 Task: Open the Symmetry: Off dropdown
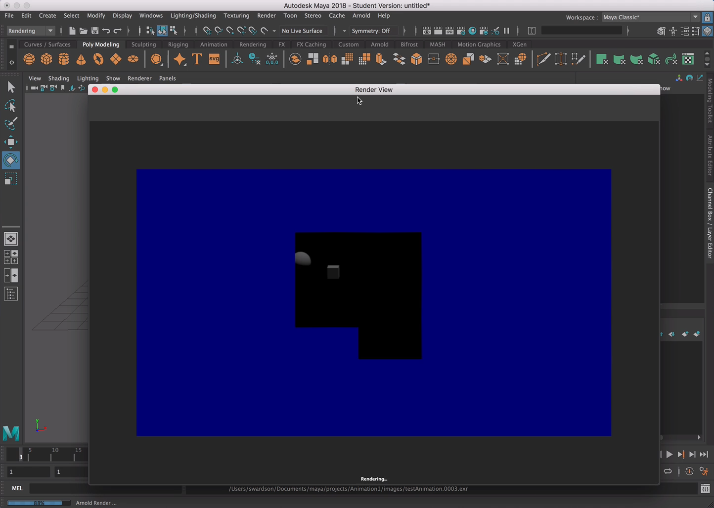tap(371, 31)
